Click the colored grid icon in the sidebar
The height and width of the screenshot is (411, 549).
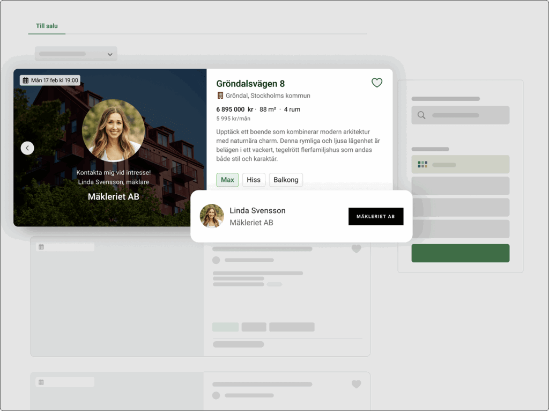click(x=422, y=164)
